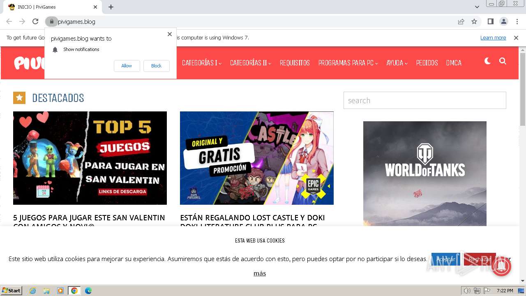The image size is (526, 296).
Task: Block notifications for pivigames.blog
Action: point(156,66)
